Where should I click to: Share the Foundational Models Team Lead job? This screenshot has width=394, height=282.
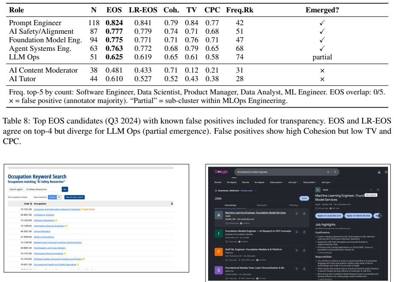pos(304,268)
